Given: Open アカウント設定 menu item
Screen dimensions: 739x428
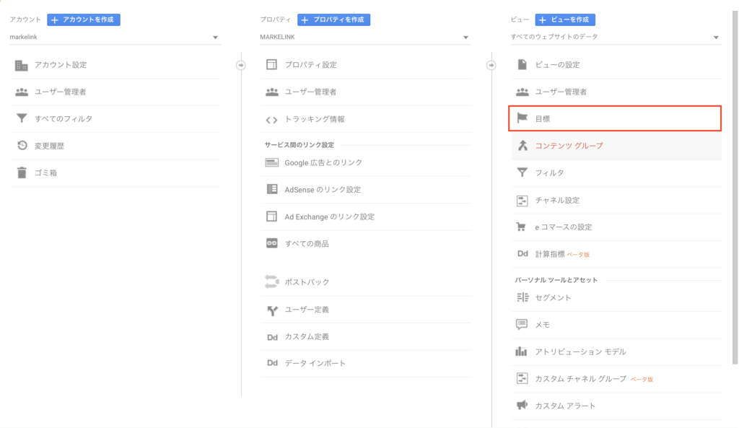Looking at the screenshot, I should coord(115,65).
